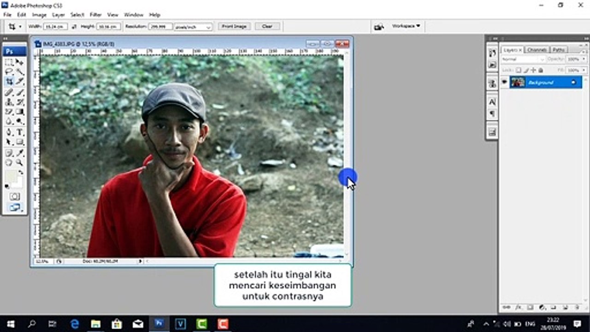Screen dimensions: 590x332
Task: Open the Windows Start menu
Action: tap(10, 324)
